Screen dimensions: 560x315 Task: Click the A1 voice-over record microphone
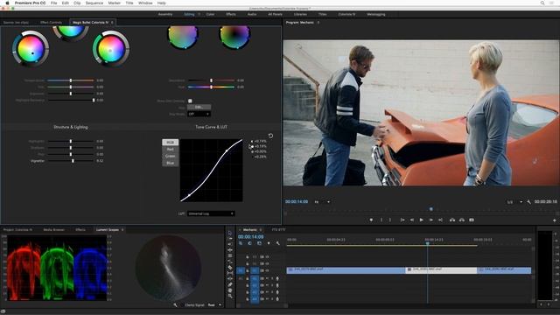coord(277,278)
